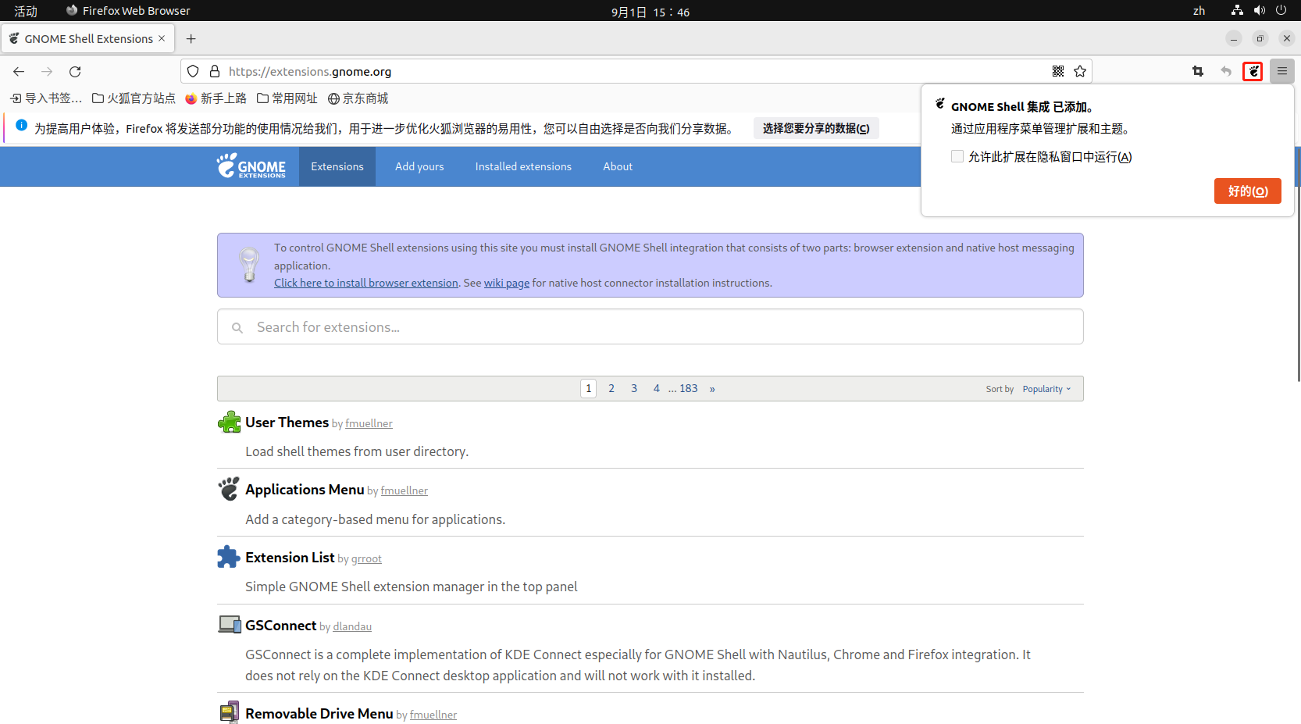Go to results page 4

[657, 388]
